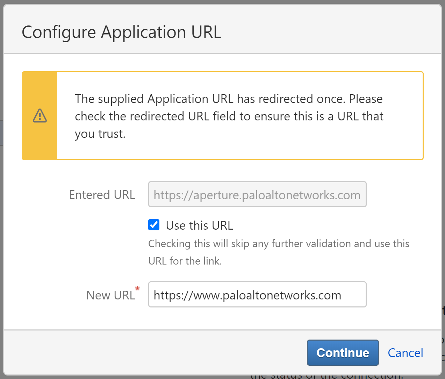Click the Use this URL label text
The width and height of the screenshot is (445, 379).
(x=199, y=225)
